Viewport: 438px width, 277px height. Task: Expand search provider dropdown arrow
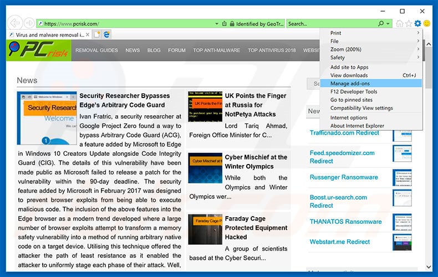[388, 24]
